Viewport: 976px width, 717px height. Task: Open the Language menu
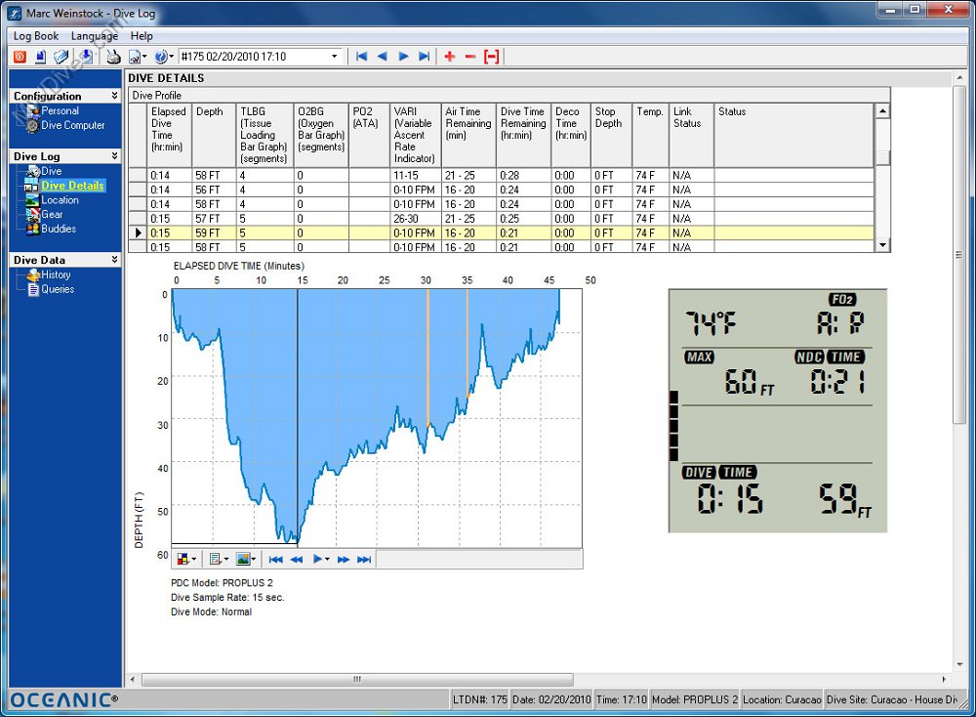pyautogui.click(x=95, y=36)
